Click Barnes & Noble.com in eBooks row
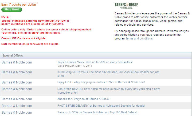 (x=17, y=99)
